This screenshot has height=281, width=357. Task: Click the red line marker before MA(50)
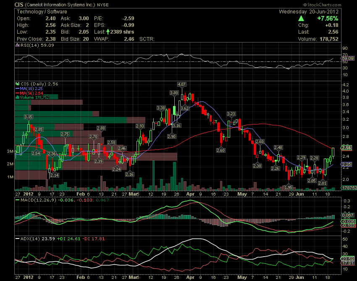tap(17, 93)
